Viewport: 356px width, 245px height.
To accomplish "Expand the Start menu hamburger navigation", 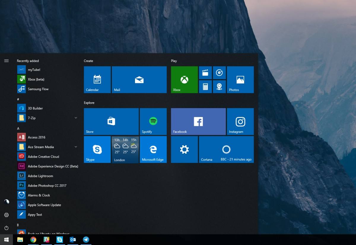I will click(x=6, y=61).
